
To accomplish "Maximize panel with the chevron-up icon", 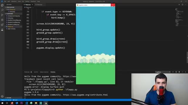I will pyautogui.click(x=182, y=72).
